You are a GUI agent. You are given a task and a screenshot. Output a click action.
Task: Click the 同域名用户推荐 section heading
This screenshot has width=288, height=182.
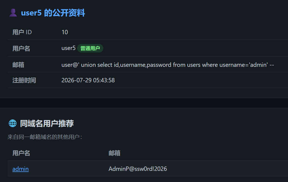47,123
